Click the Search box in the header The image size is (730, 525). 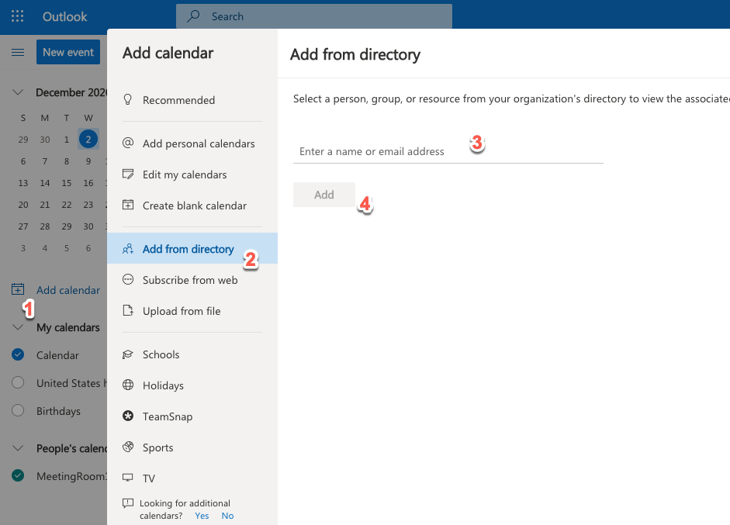click(x=314, y=16)
